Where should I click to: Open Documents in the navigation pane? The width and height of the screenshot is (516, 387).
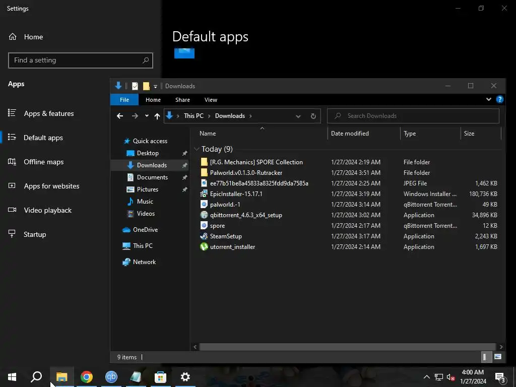[x=152, y=177]
